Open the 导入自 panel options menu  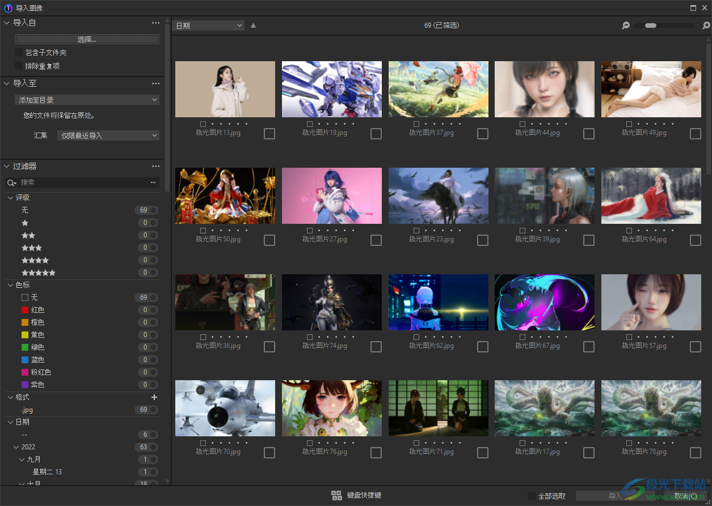pyautogui.click(x=156, y=23)
